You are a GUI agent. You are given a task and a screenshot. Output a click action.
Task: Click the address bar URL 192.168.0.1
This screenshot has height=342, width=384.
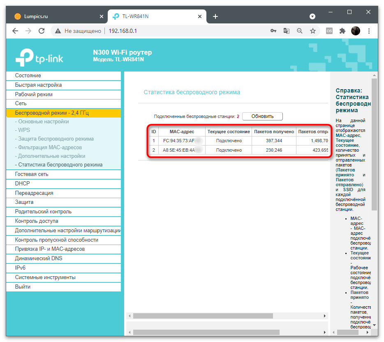coord(123,31)
